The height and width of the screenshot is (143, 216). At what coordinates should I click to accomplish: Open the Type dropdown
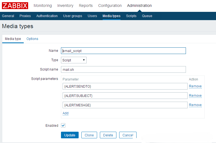(74, 60)
